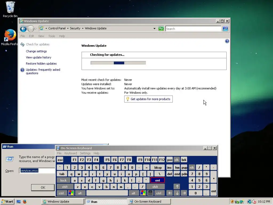Viewport: 273px width, 205px height.
Task: Toggle the right ctrl key
Action: click(x=159, y=193)
